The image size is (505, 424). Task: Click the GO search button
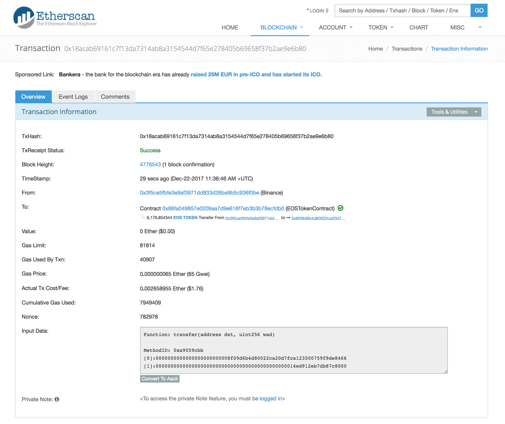pos(479,10)
